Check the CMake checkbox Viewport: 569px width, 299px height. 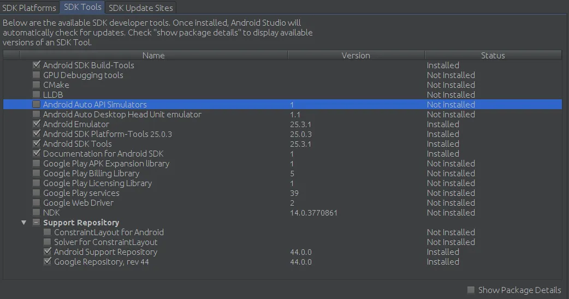37,85
